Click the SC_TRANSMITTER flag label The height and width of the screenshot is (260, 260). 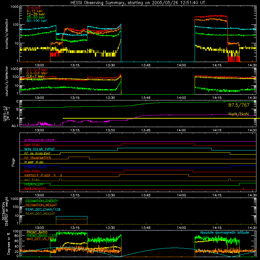coord(37,158)
